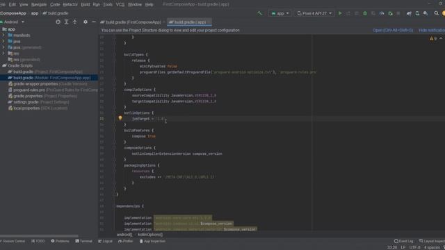Select proguard-rules.pro file

(x=53, y=90)
